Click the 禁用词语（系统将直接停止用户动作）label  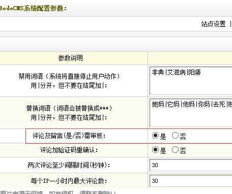pyautogui.click(x=69, y=76)
